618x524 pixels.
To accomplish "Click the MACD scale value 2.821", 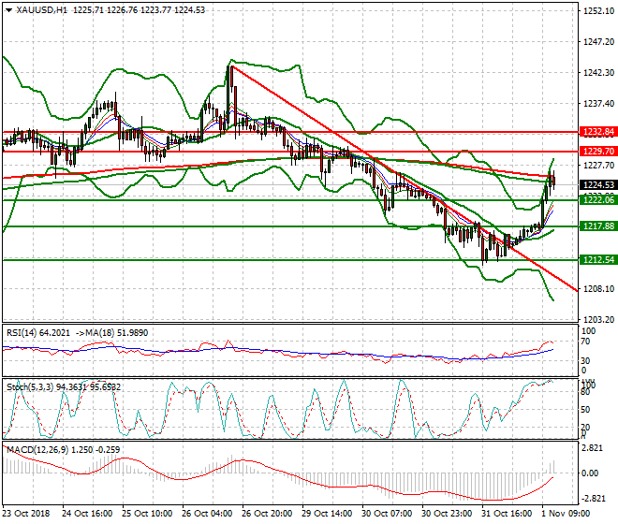I will (x=593, y=448).
